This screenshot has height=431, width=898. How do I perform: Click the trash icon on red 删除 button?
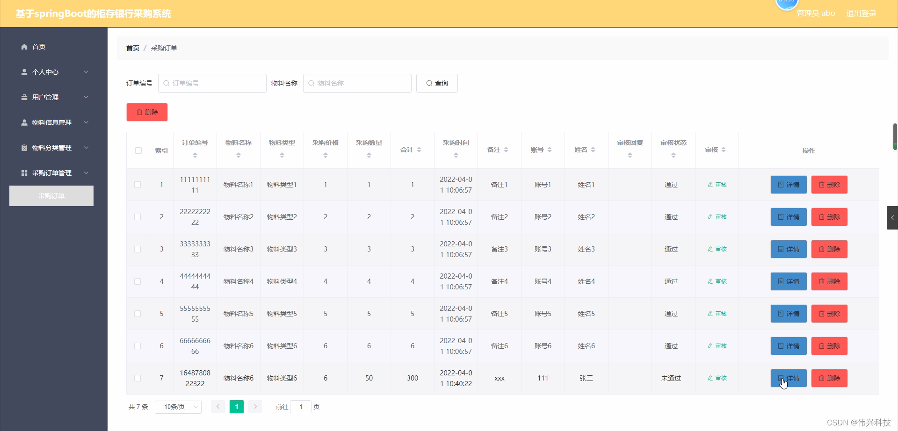pyautogui.click(x=139, y=112)
